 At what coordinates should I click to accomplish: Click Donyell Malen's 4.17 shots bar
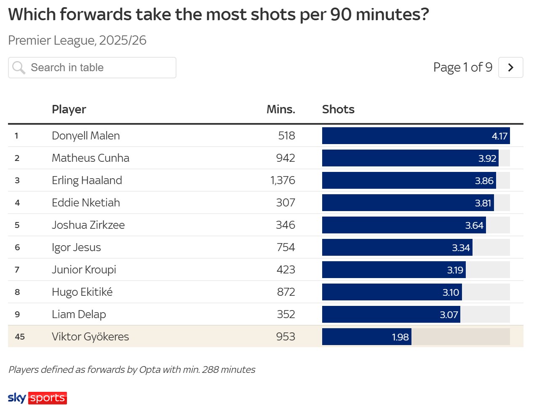coord(416,136)
